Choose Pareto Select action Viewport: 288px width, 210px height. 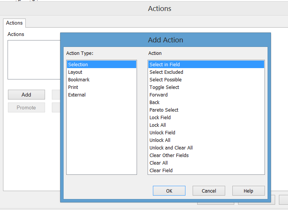pyautogui.click(x=164, y=110)
